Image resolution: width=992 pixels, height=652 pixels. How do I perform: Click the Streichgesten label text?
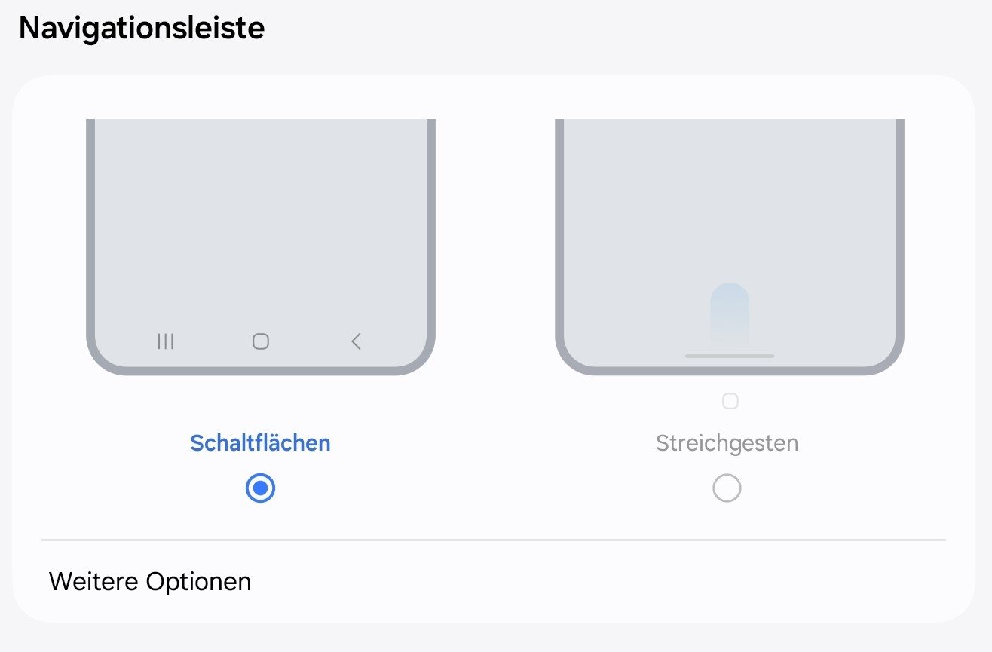click(727, 443)
